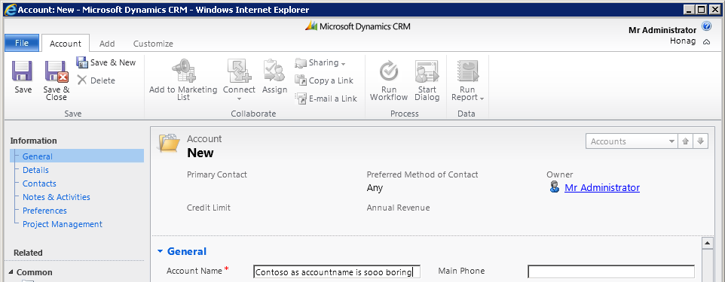Click the Mr Administrator user name
Image resolution: width=725 pixels, height=282 pixels.
click(x=662, y=30)
